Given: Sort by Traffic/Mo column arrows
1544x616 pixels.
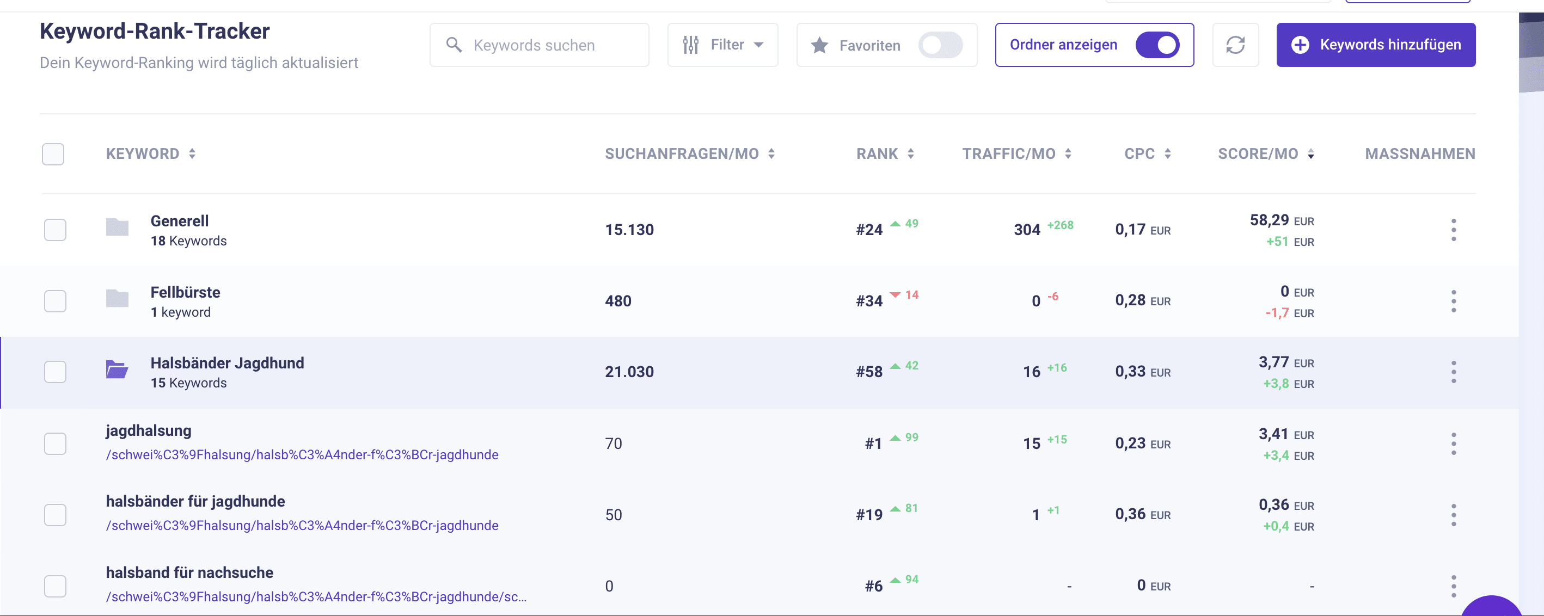Looking at the screenshot, I should [1068, 154].
